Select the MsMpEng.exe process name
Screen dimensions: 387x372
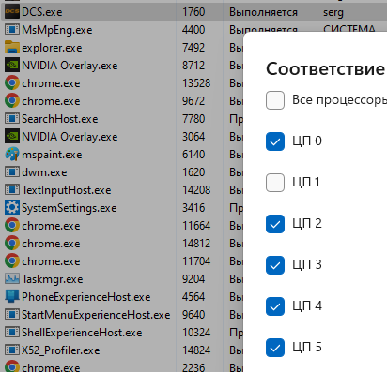[x=57, y=30]
